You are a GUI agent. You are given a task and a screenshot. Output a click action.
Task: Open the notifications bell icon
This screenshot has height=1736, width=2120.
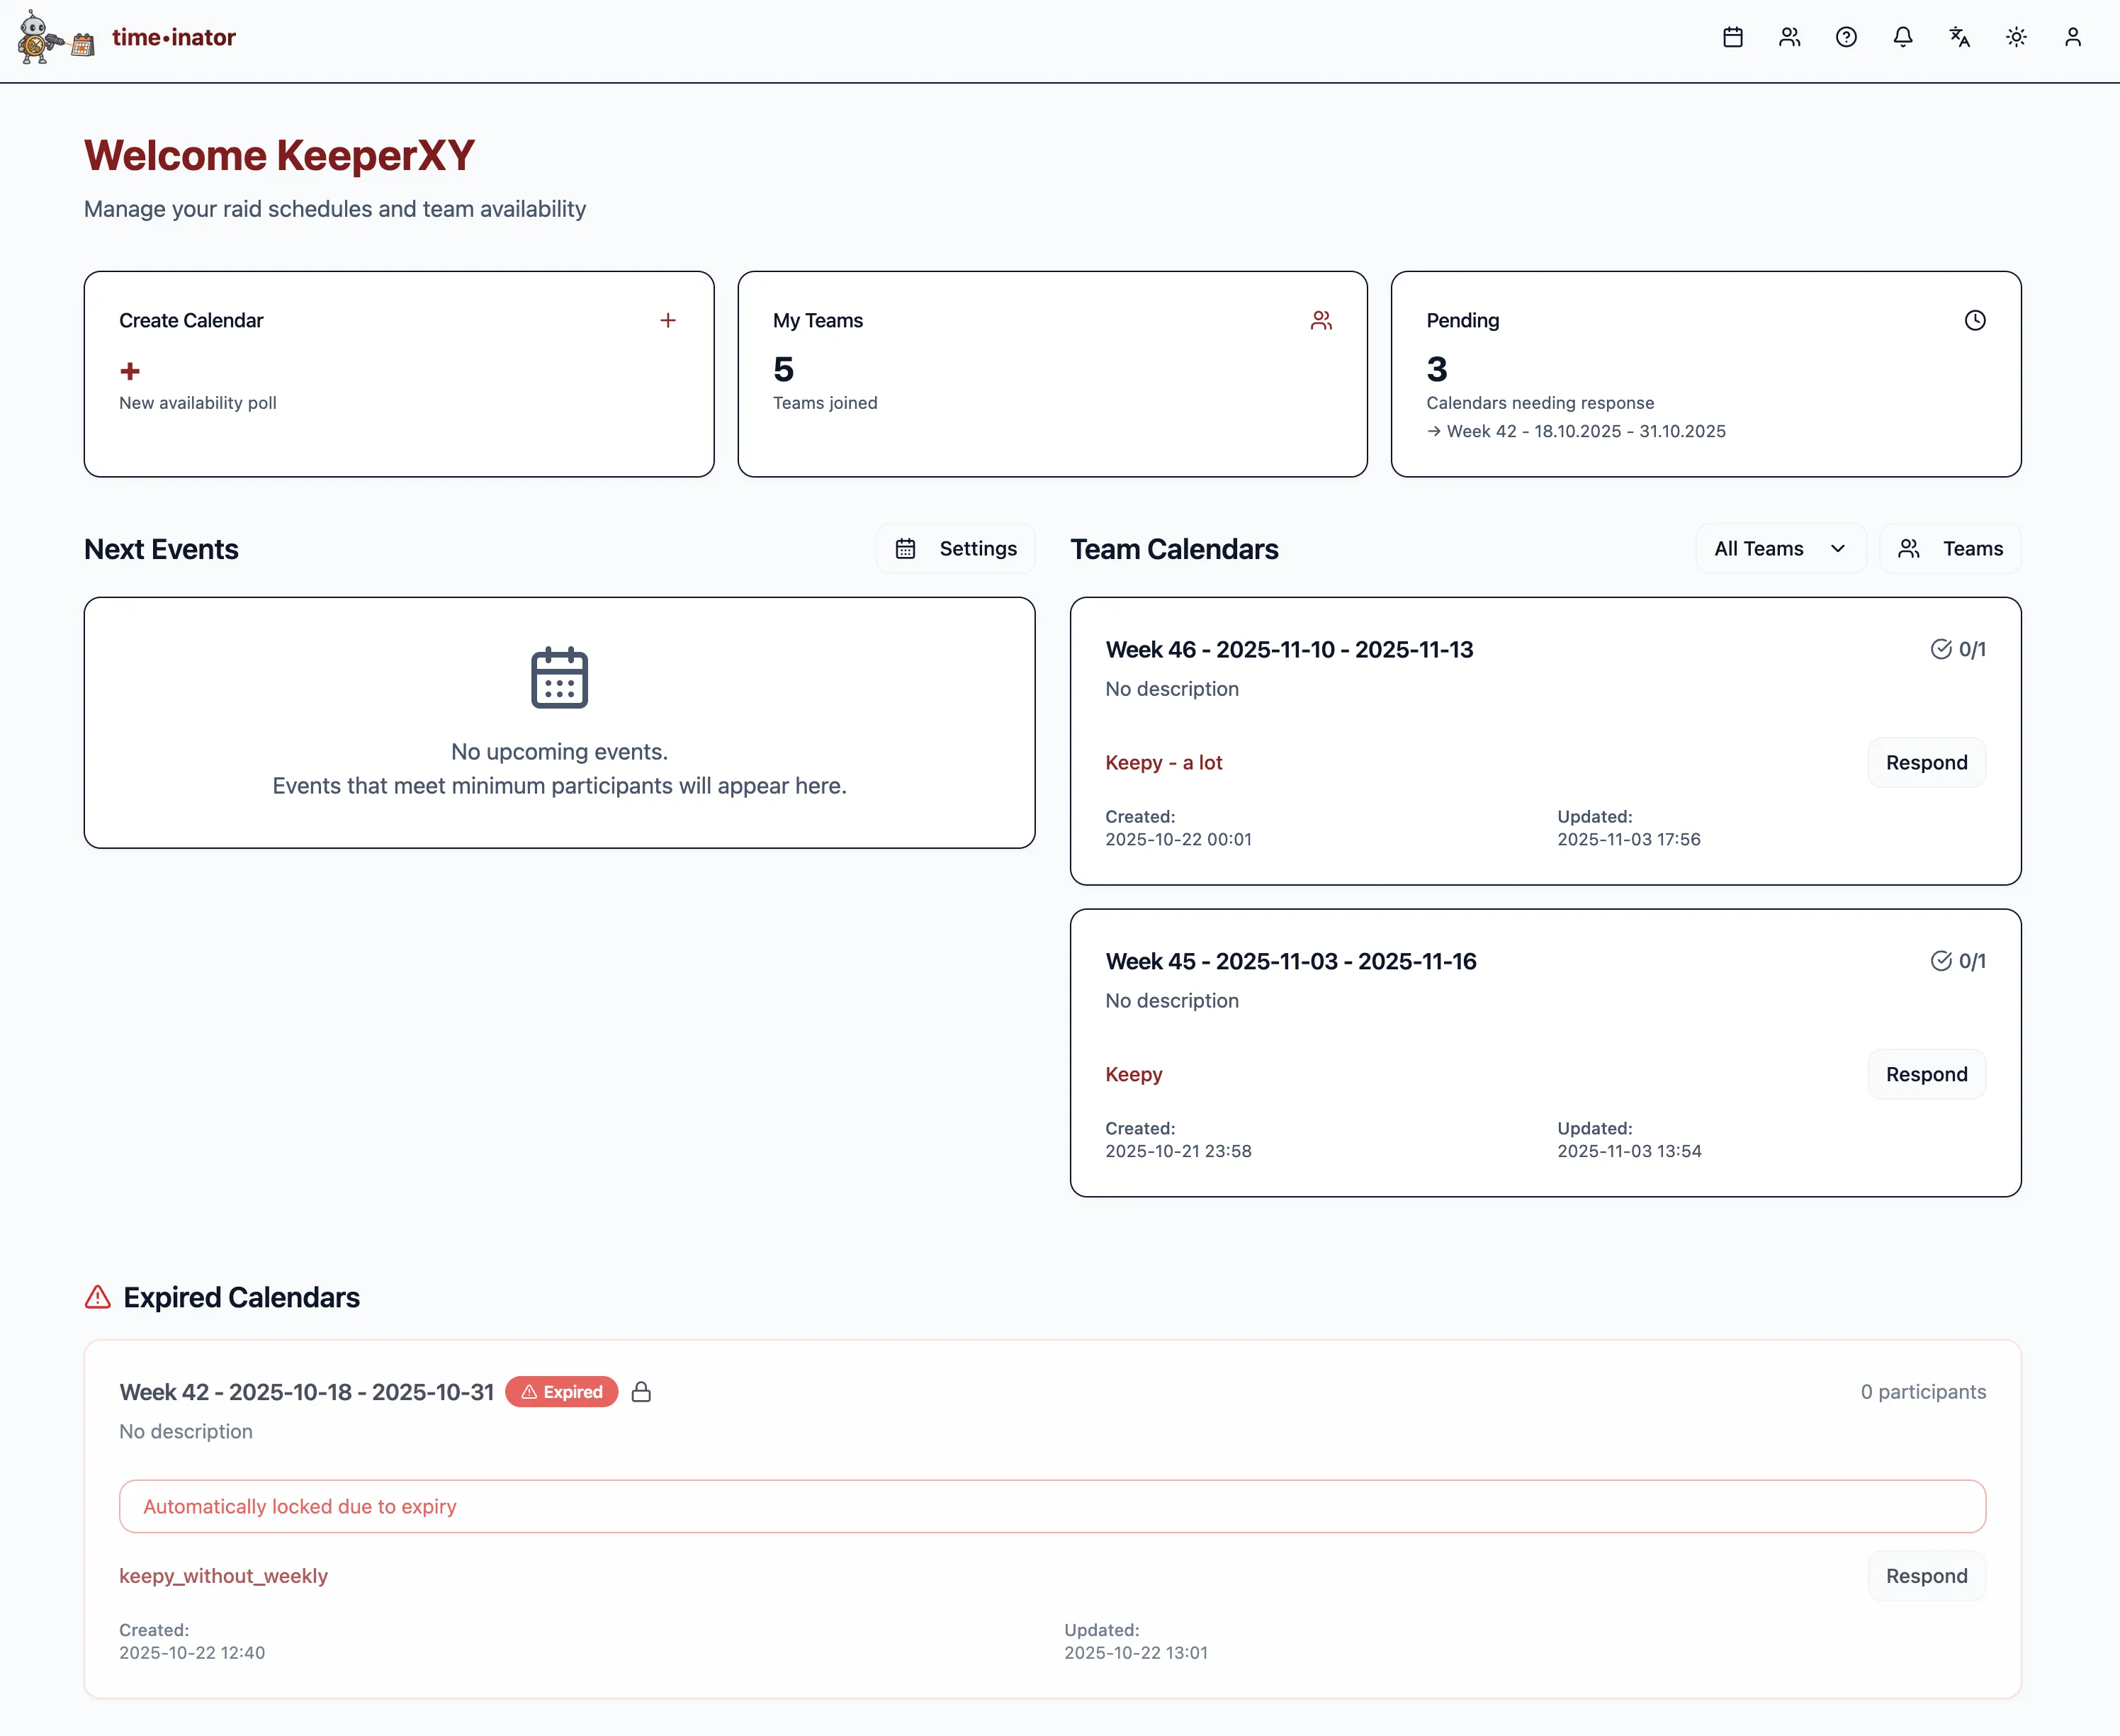point(1903,37)
